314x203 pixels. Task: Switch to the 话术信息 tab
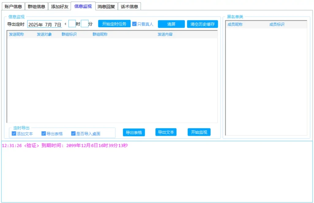tap(130, 6)
